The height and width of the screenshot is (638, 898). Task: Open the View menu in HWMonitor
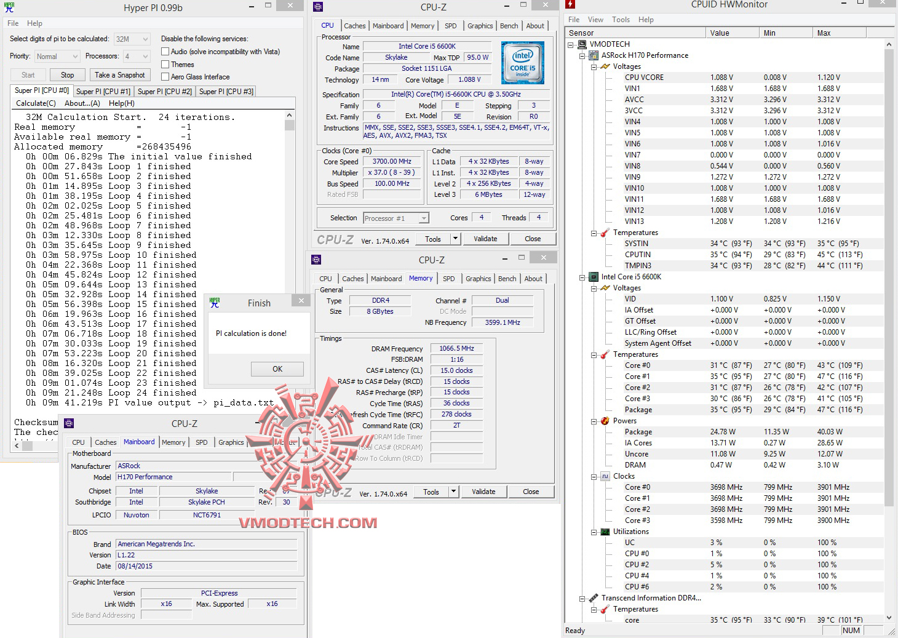(x=595, y=20)
